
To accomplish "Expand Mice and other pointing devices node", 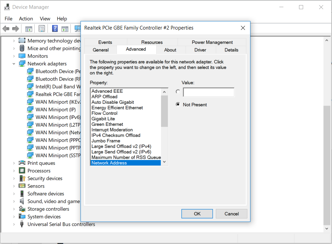I will click(x=14, y=48).
